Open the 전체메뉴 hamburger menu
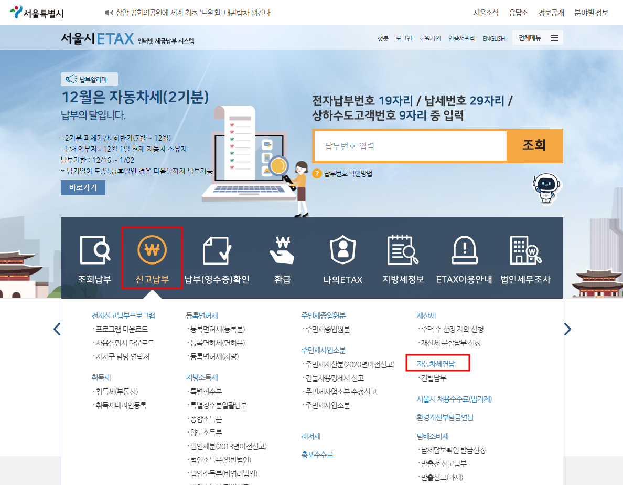The width and height of the screenshot is (623, 485). point(553,37)
